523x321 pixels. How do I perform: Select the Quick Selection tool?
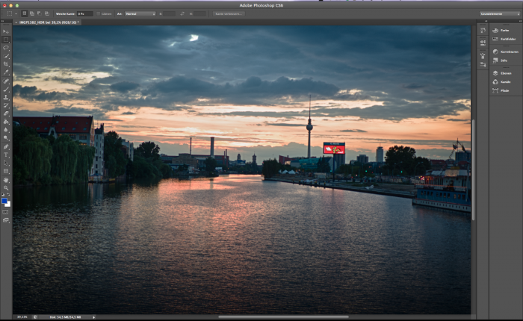click(x=6, y=56)
